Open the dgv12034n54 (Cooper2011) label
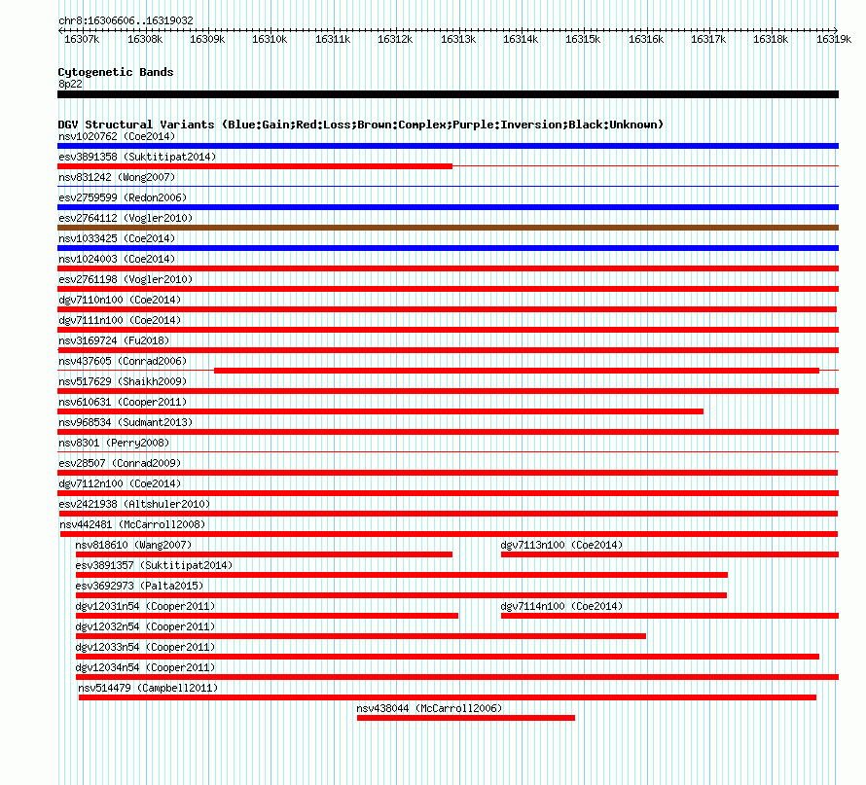 pos(145,667)
